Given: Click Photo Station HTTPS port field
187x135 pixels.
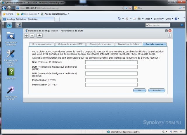Looking at the screenshot, I should (x=111, y=85).
